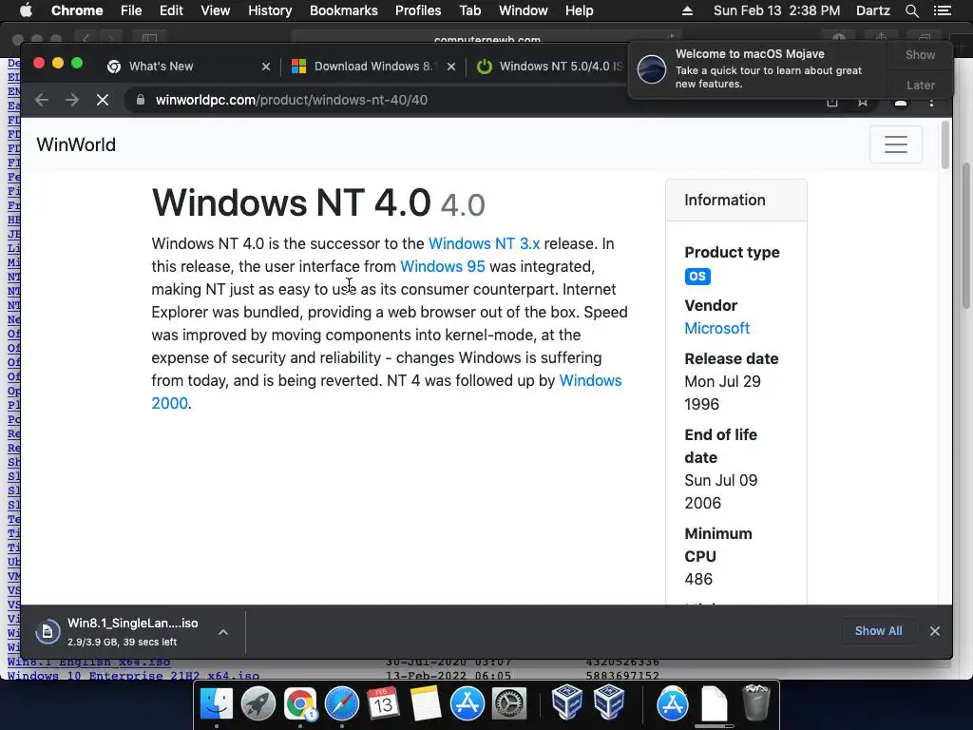973x730 pixels.
Task: Open the Help menu
Action: 579,10
